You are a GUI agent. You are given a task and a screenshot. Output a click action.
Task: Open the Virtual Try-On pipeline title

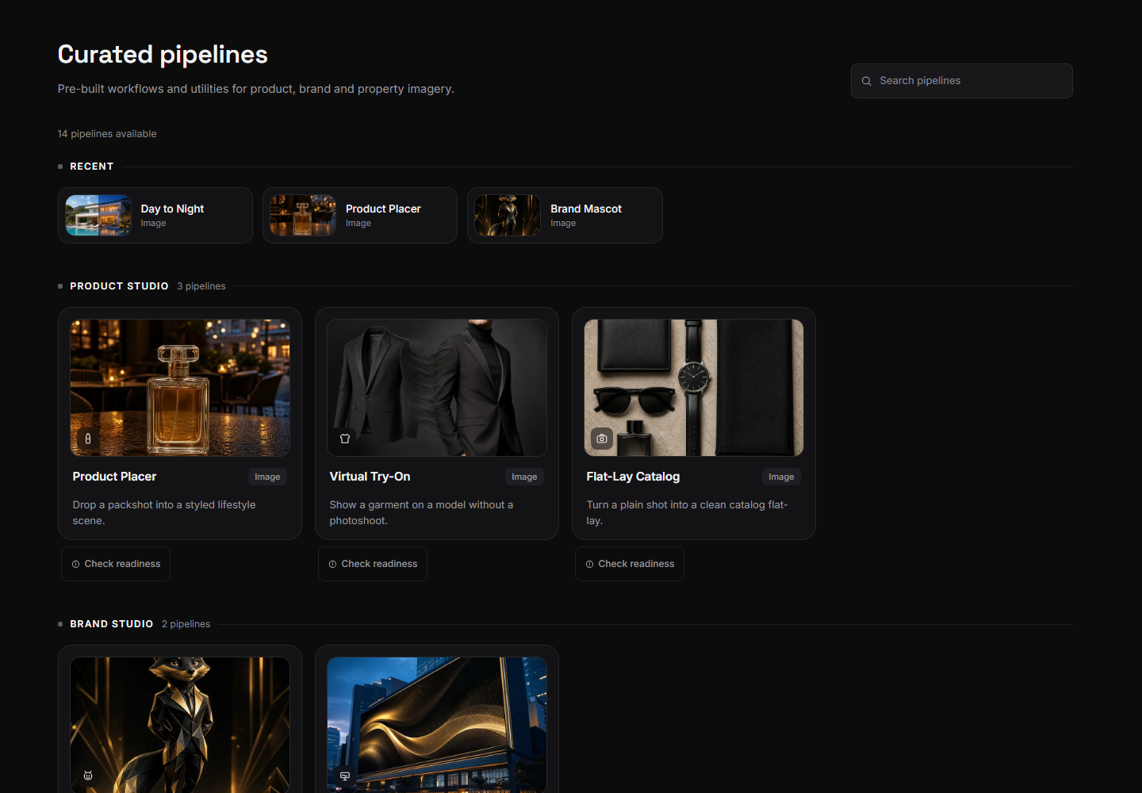click(370, 477)
